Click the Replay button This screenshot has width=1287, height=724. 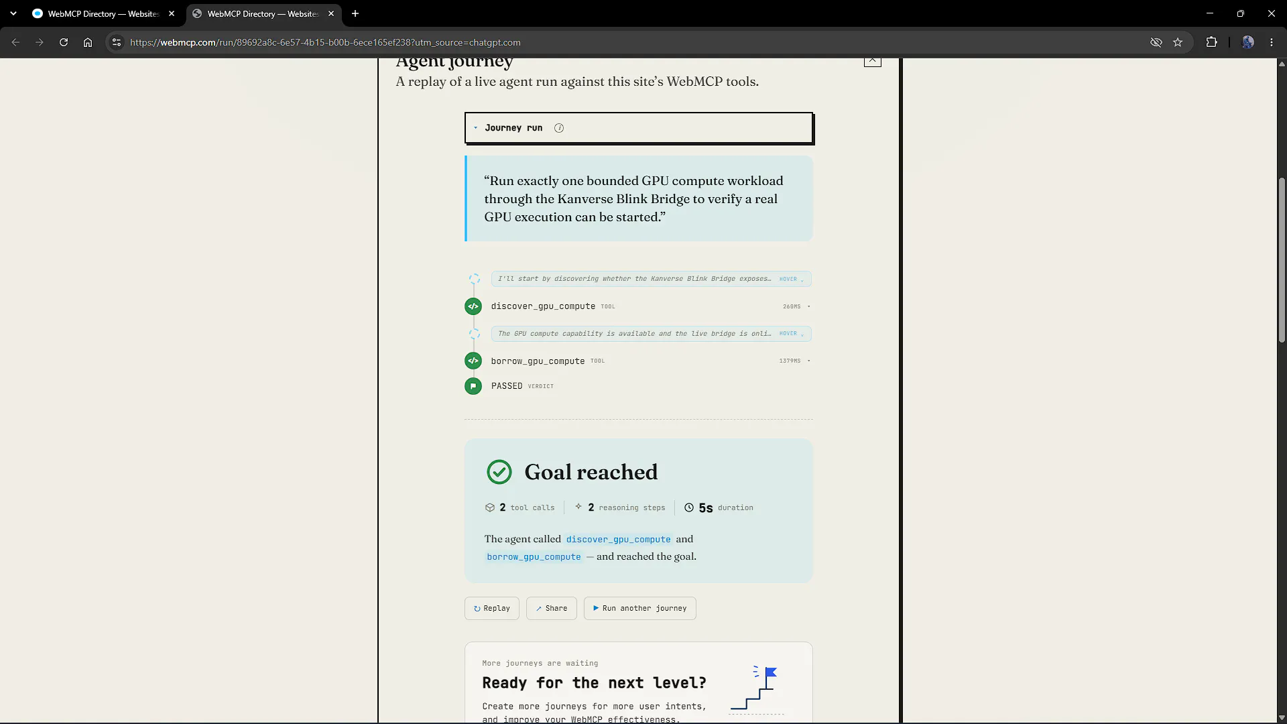coord(492,608)
